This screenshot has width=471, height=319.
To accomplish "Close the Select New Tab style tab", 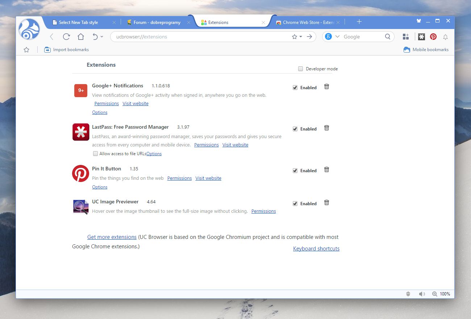I will (x=114, y=22).
